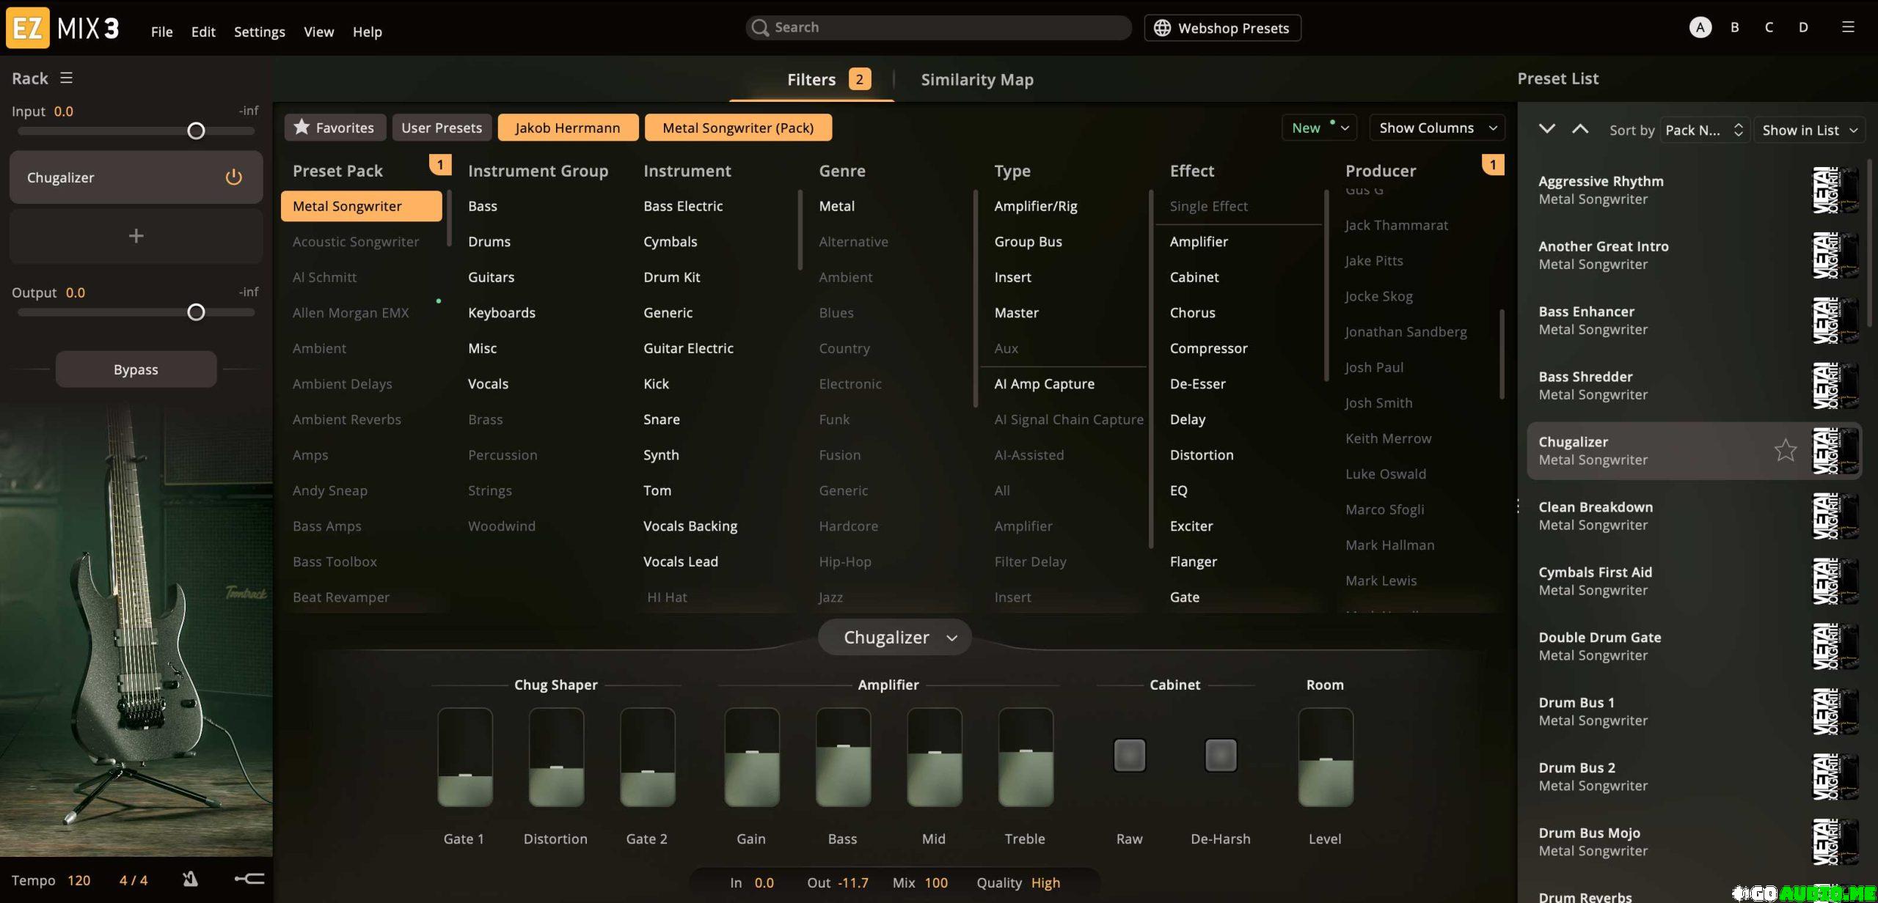Click the metronome icon beside the tempo

(x=190, y=879)
